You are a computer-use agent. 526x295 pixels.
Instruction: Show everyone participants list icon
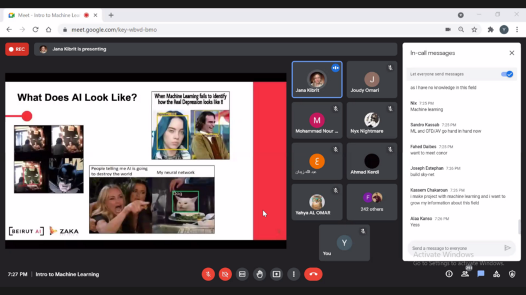465,274
